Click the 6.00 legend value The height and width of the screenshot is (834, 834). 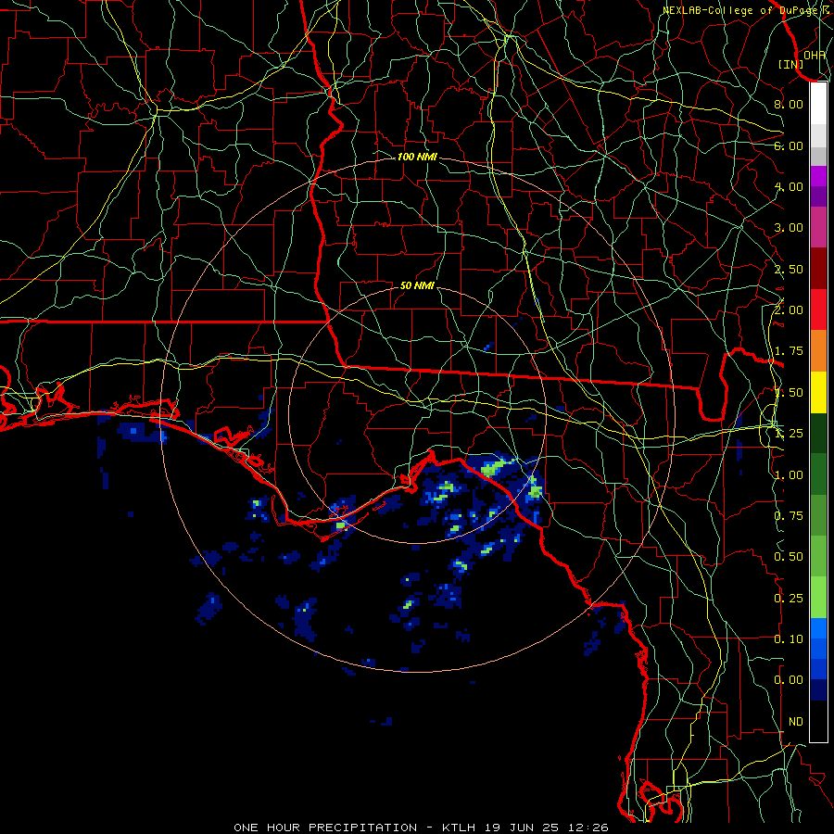789,145
